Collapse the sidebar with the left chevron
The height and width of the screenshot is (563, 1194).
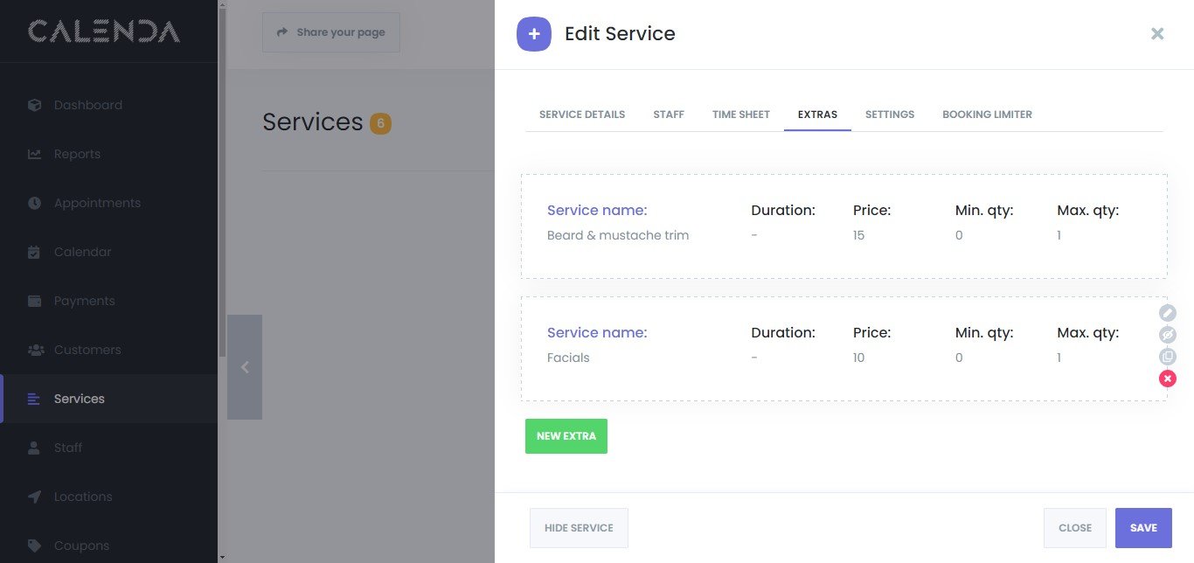pyautogui.click(x=245, y=367)
